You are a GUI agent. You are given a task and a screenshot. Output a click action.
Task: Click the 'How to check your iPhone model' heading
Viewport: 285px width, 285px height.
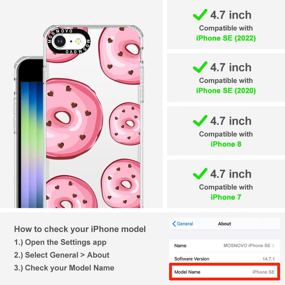(80, 229)
